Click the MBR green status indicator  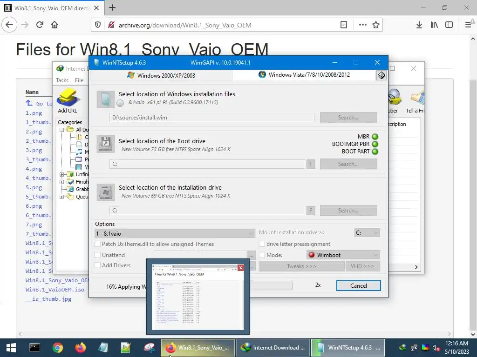pyautogui.click(x=375, y=137)
